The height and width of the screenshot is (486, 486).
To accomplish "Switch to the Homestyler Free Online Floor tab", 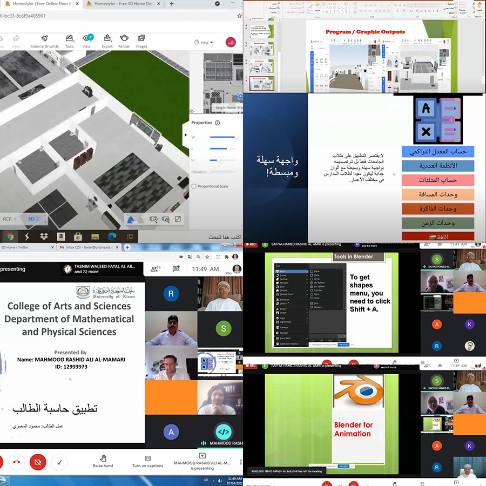I will [42, 4].
